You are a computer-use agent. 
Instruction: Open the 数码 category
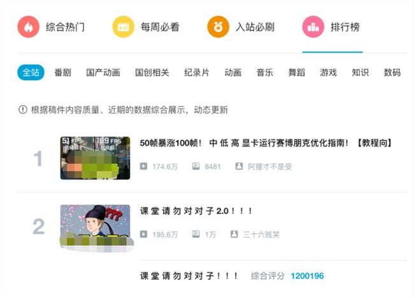(392, 73)
